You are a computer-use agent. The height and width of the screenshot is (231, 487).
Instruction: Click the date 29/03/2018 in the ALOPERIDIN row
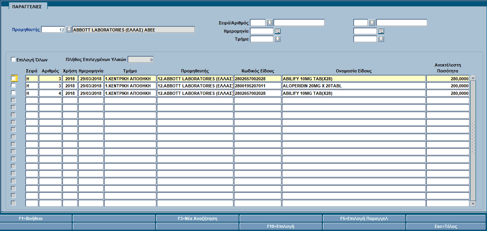point(91,85)
